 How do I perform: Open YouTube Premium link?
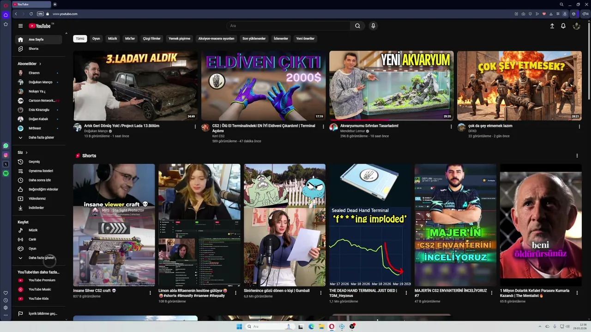click(39, 280)
